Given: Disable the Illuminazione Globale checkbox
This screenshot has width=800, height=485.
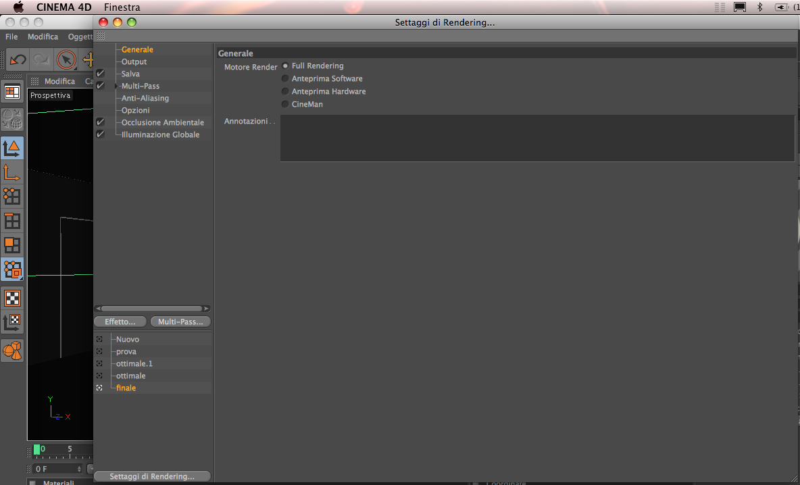Looking at the screenshot, I should (x=101, y=134).
